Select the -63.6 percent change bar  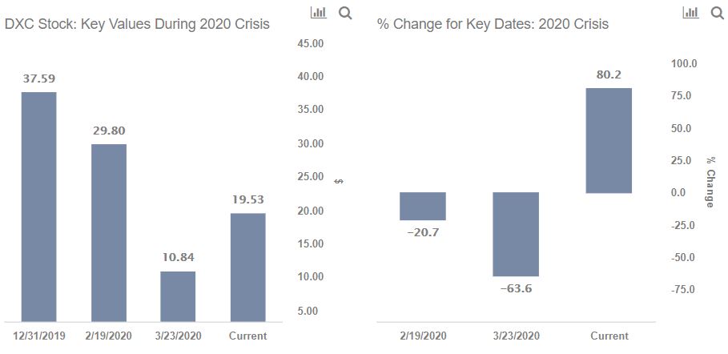click(516, 234)
